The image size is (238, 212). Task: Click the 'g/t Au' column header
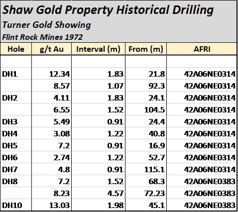52,49
